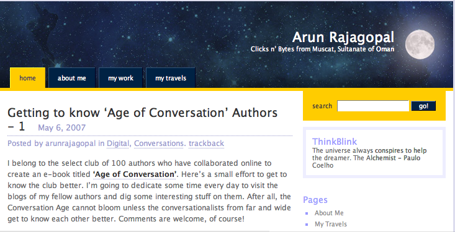Click the blog tagline 'Clicks n' Bytes'
Image resolution: width=455 pixels, height=232 pixels.
tap(322, 49)
